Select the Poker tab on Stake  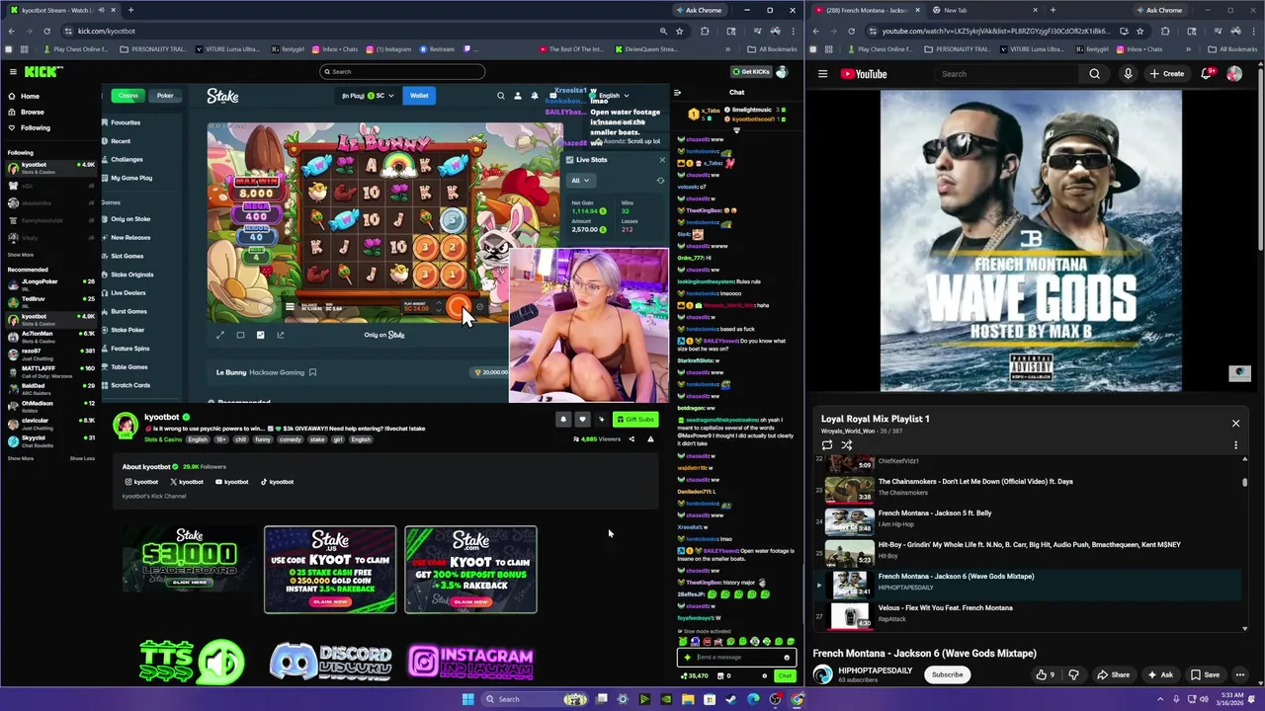tap(165, 96)
